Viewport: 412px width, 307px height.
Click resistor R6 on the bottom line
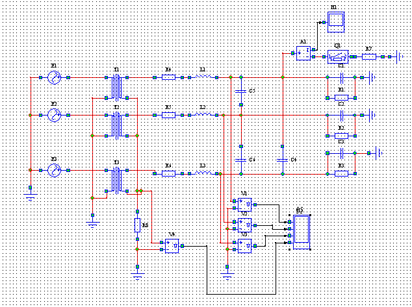click(169, 173)
